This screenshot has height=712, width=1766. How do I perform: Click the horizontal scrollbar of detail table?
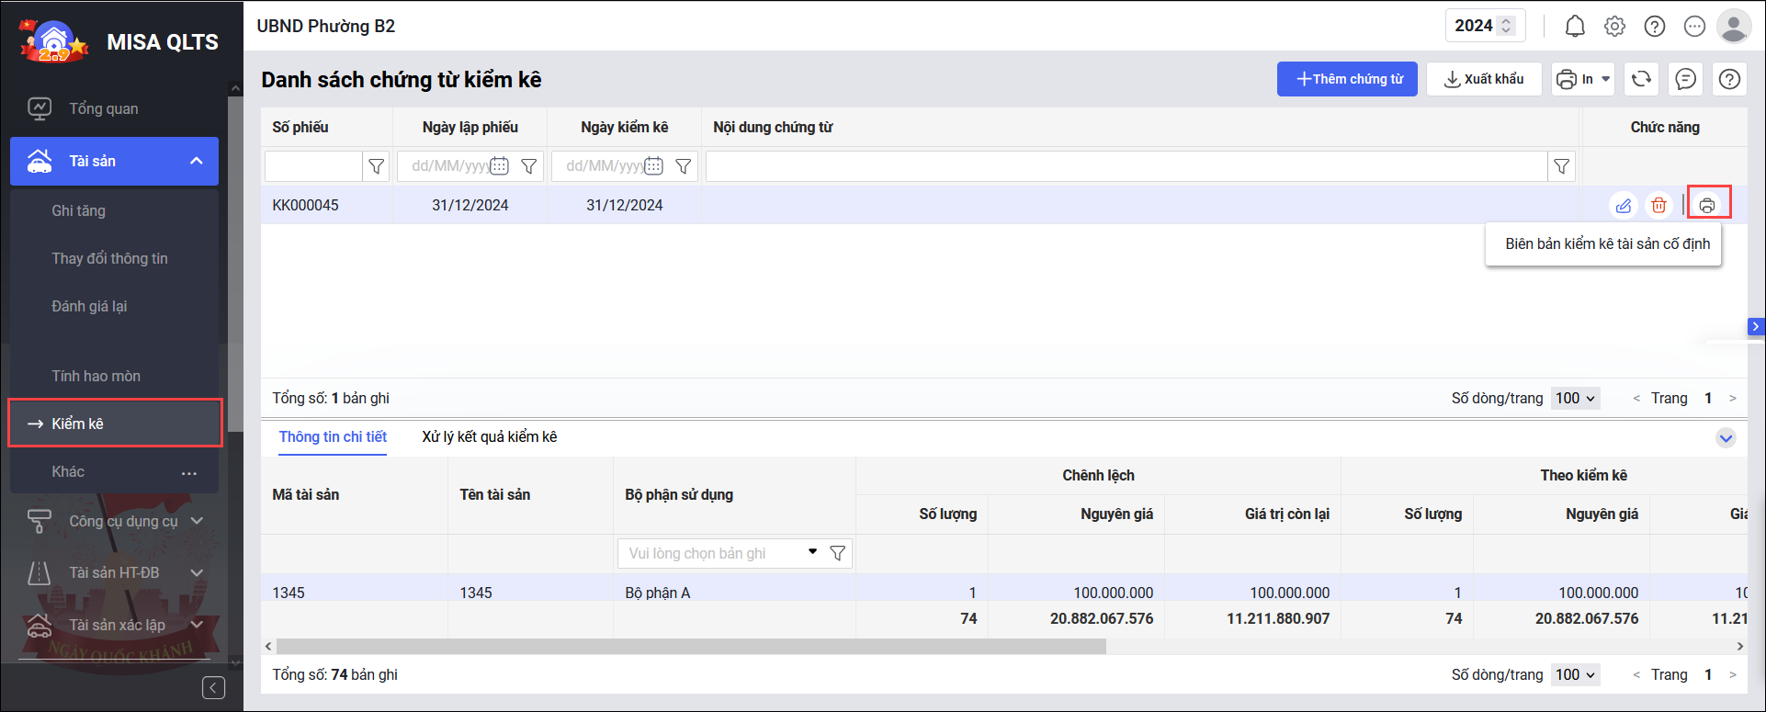tap(691, 647)
